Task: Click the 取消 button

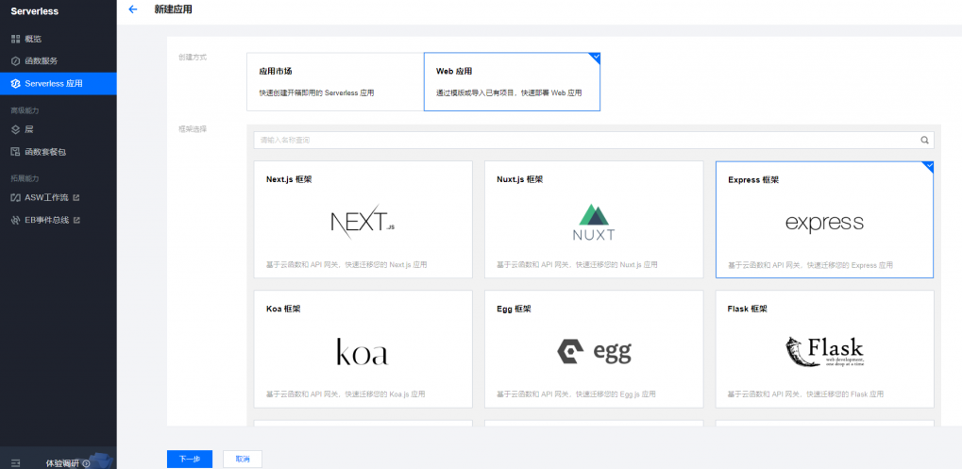Action: pyautogui.click(x=243, y=459)
